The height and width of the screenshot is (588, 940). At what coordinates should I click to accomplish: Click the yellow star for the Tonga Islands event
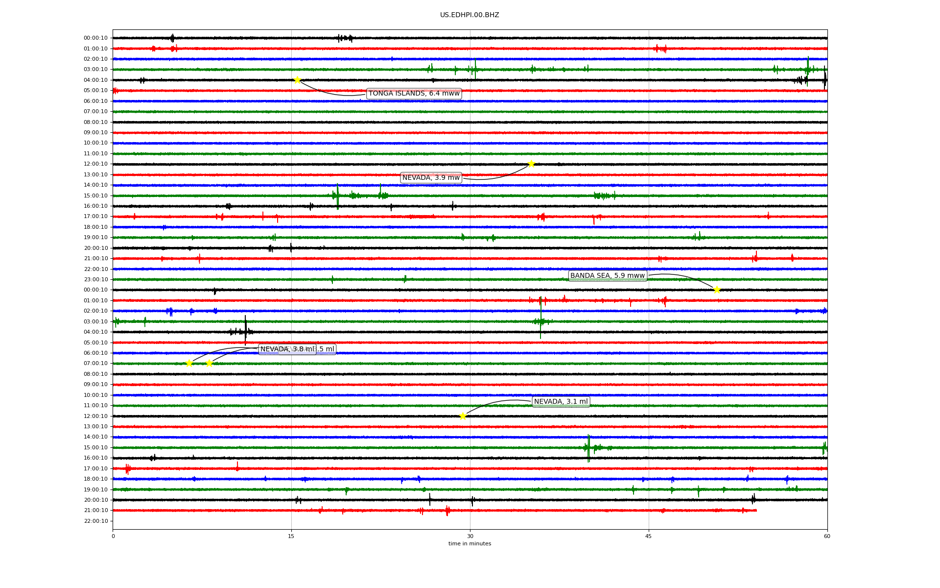(x=297, y=80)
